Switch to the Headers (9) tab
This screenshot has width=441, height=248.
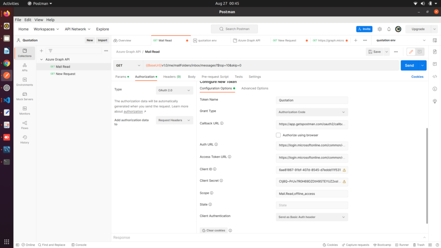point(172,77)
